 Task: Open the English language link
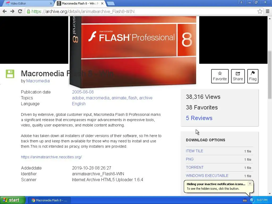click(x=79, y=104)
